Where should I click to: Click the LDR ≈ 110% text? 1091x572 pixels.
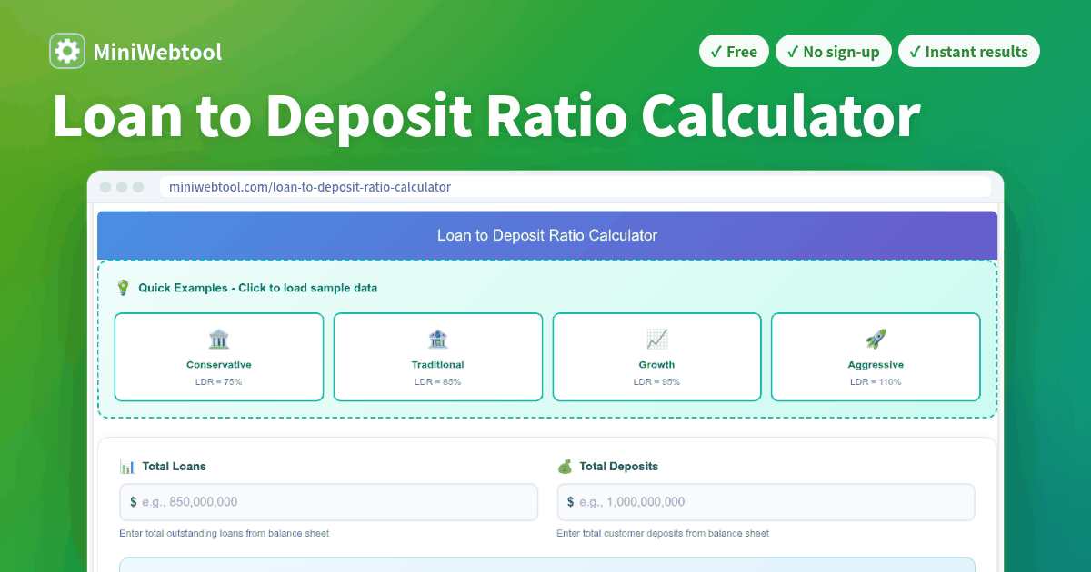click(876, 382)
